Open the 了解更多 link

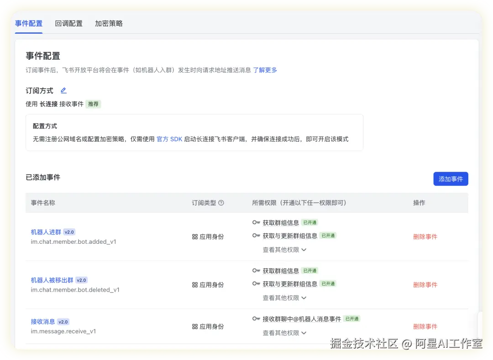click(265, 70)
